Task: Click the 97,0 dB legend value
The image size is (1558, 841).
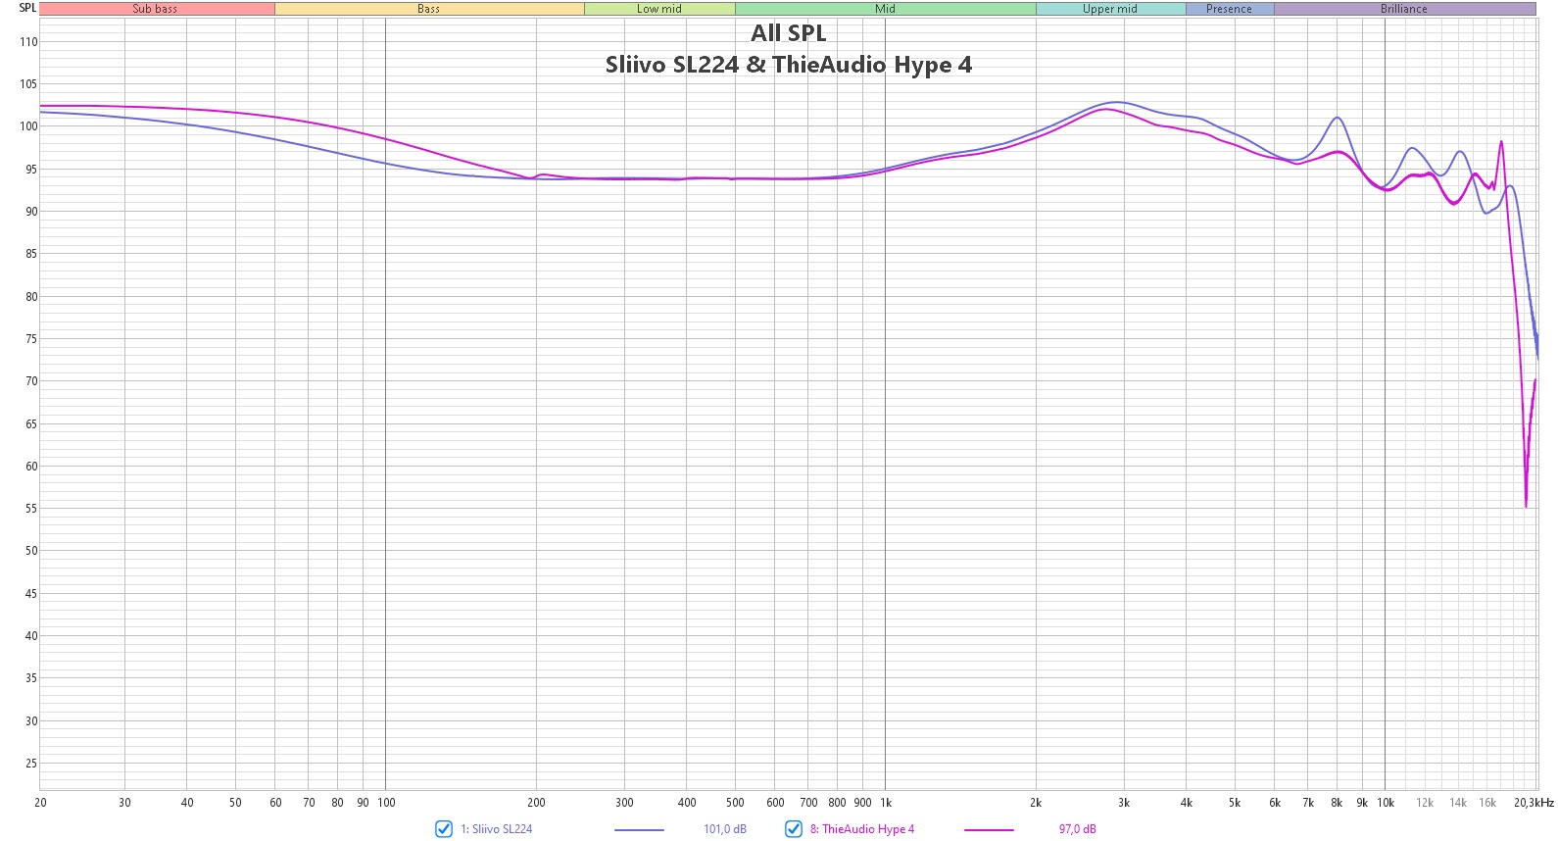Action: click(x=1078, y=829)
